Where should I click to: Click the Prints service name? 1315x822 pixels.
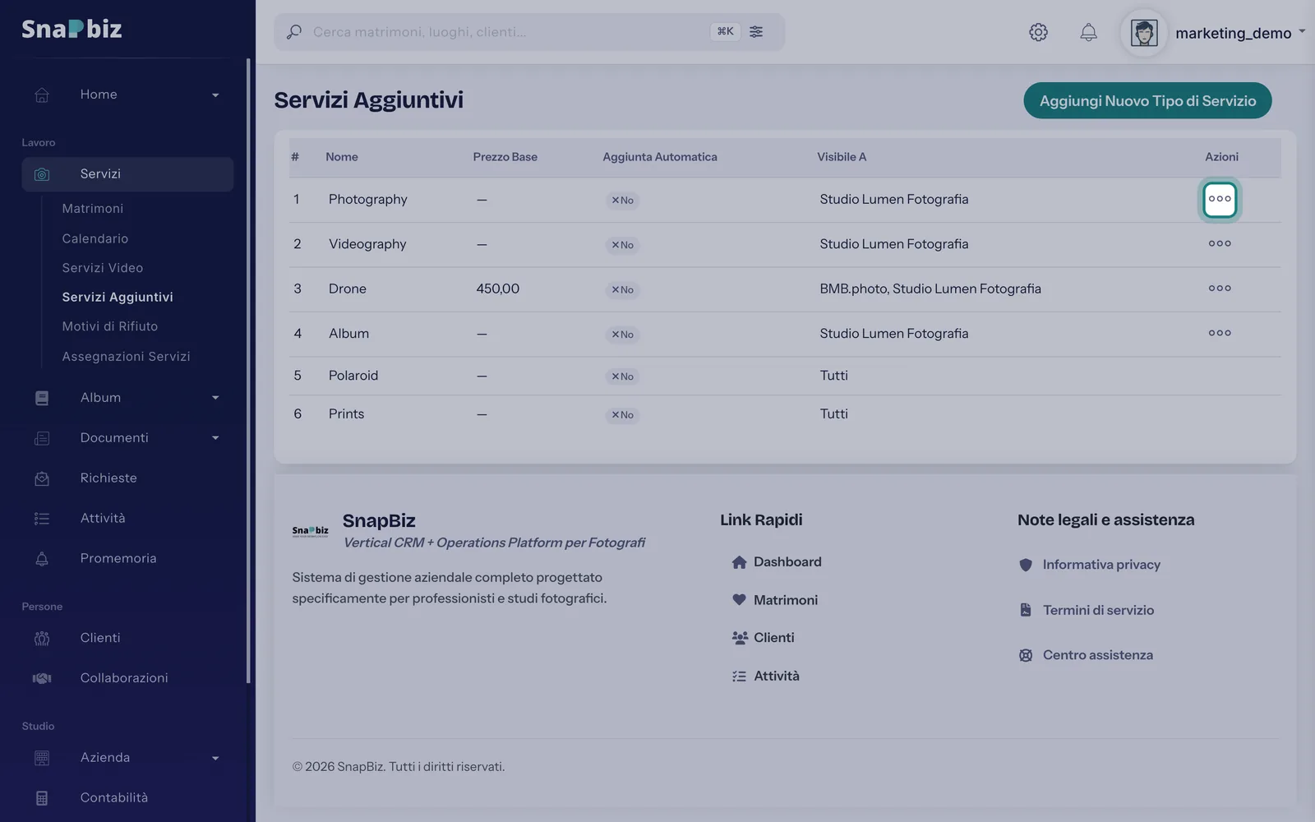click(x=346, y=414)
